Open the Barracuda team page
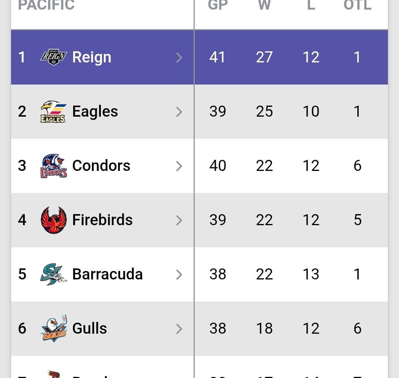 107,274
